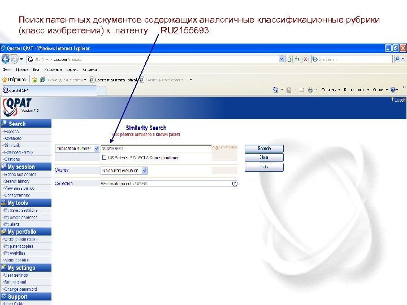Viewport: 407px width, 305px height.
Task: Open Search history in sidebar
Action: [x=16, y=181]
